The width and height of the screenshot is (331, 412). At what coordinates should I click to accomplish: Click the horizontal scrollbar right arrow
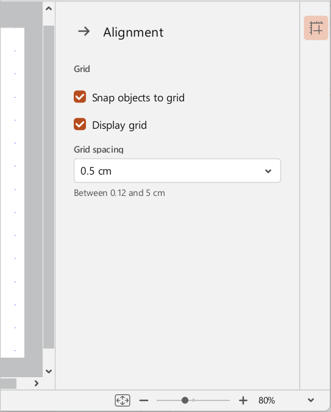(37, 383)
